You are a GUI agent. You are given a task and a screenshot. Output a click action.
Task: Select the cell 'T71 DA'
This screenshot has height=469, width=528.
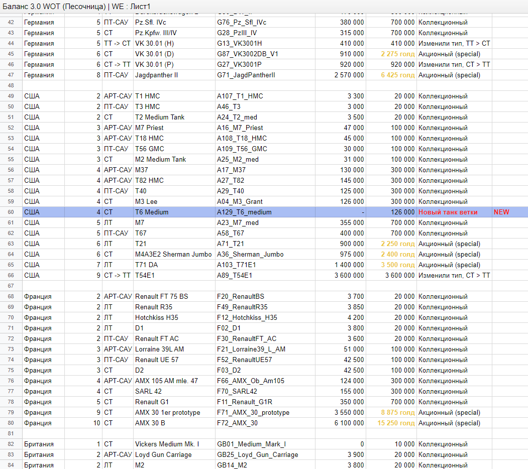[174, 265]
